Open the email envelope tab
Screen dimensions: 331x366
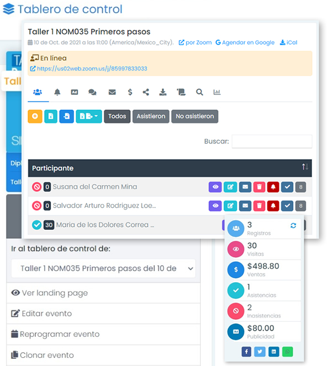[112, 92]
